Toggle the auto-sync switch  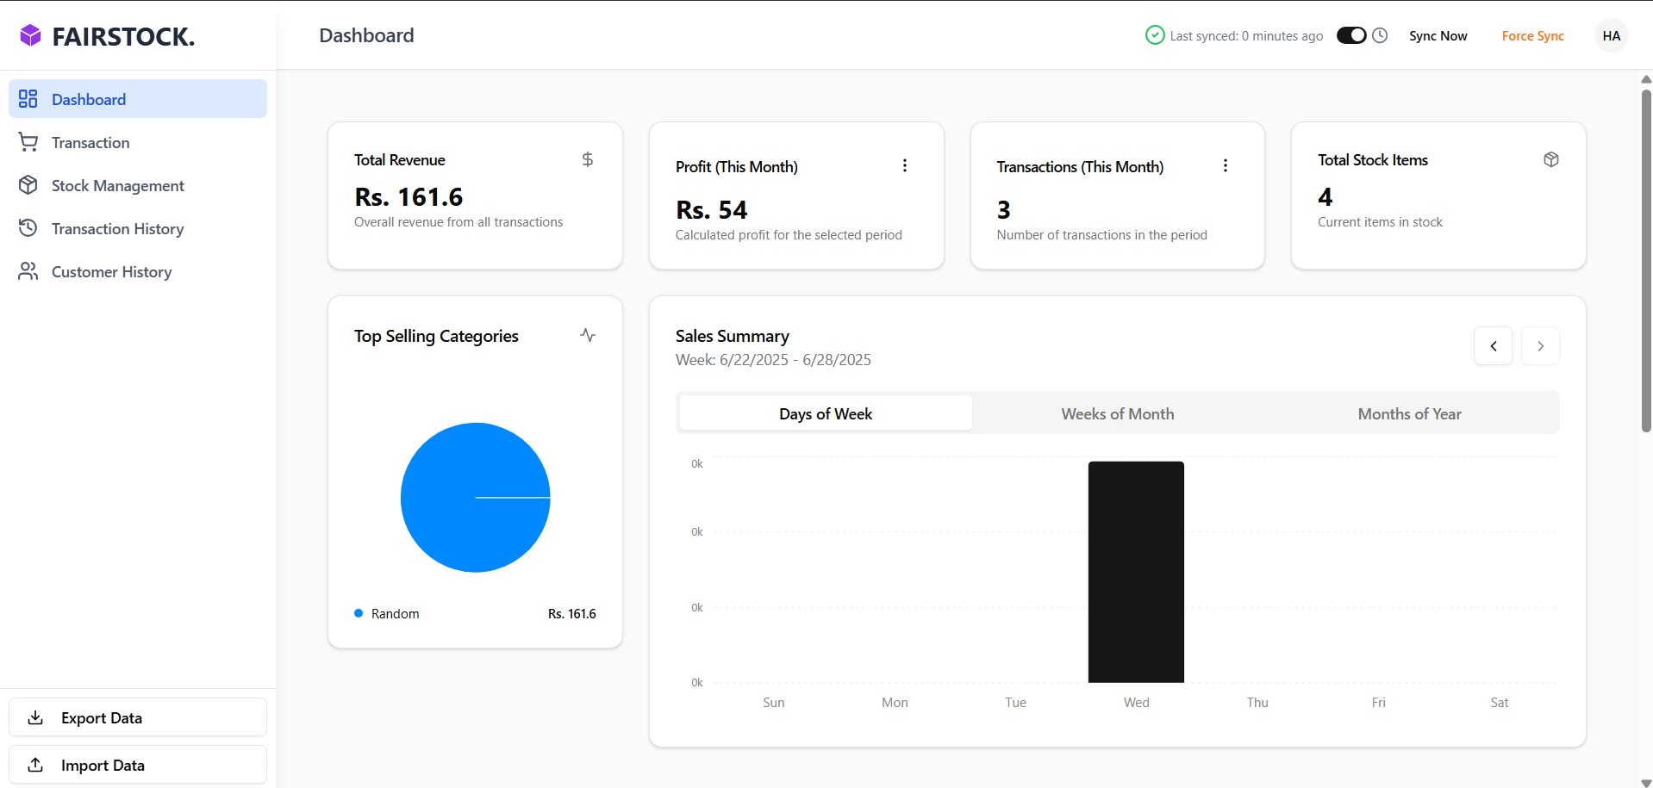[1350, 34]
